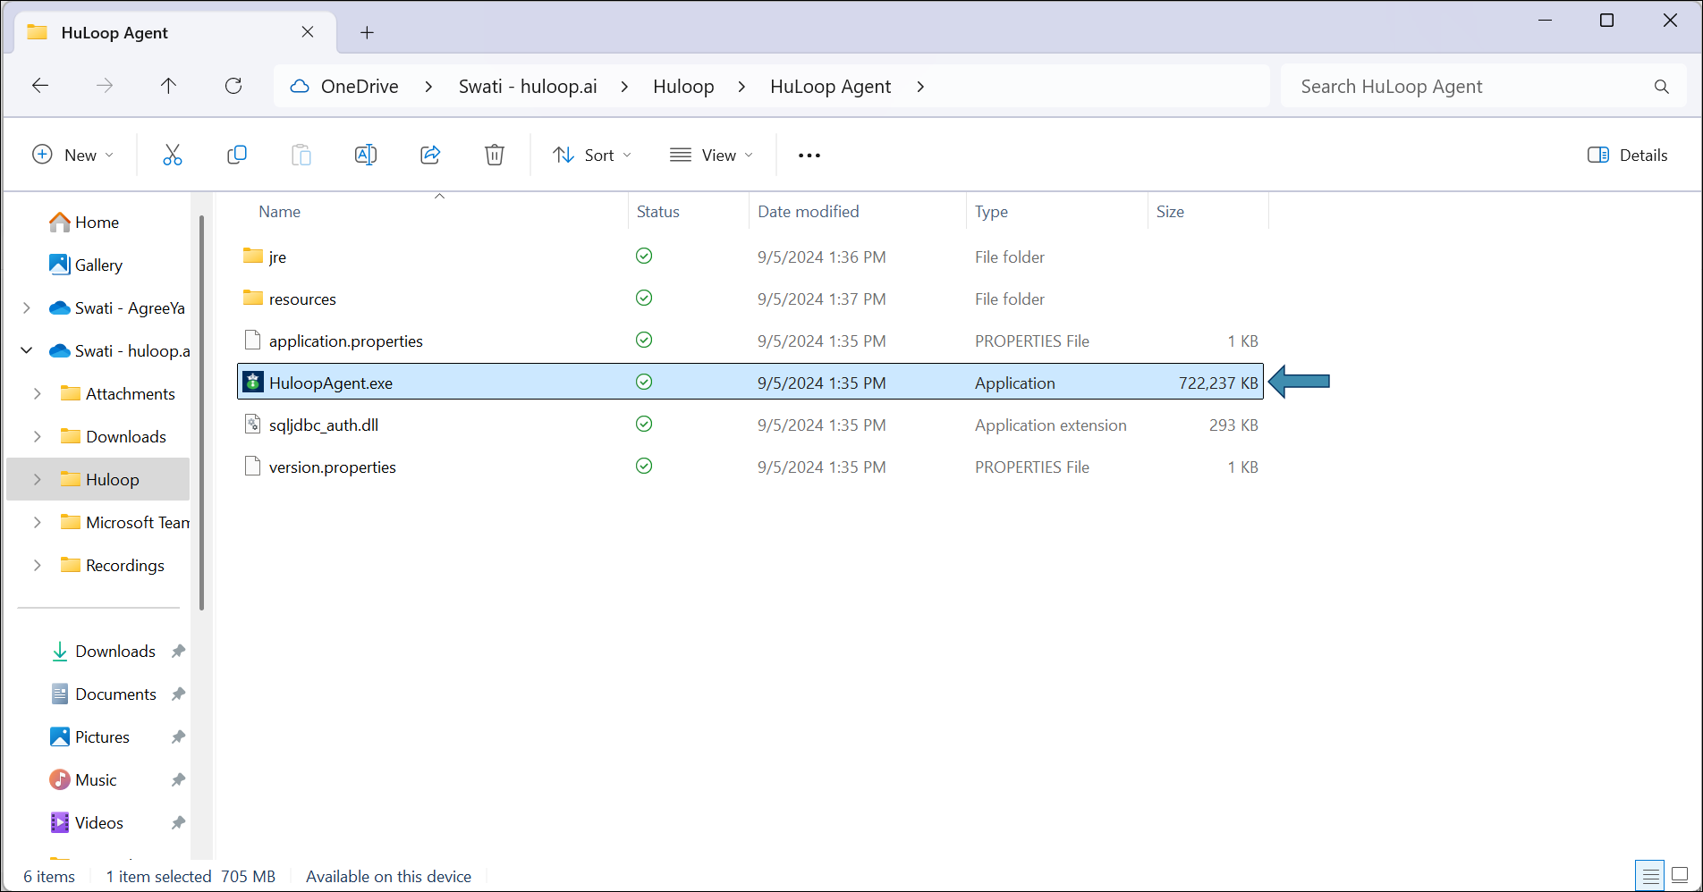Open the See more ellipsis menu
1703x892 pixels.
click(809, 156)
